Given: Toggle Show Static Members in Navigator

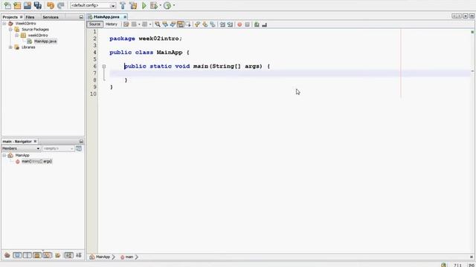Looking at the screenshot, I should click(28, 255).
